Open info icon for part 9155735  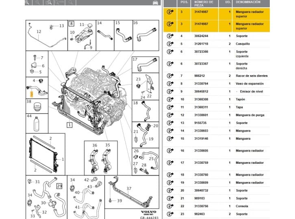[170, 123]
